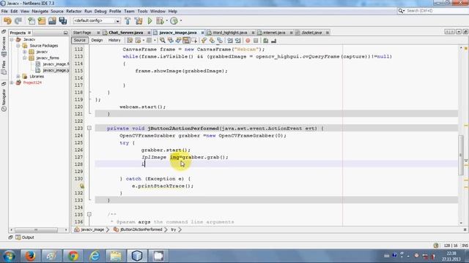Collapse the Source Packages node
The height and width of the screenshot is (263, 469).
point(18,45)
